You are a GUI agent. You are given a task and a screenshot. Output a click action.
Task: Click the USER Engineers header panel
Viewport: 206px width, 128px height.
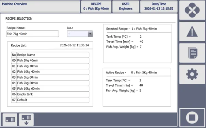(126, 6)
